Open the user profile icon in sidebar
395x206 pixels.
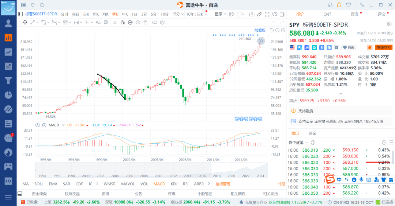(x=8, y=23)
